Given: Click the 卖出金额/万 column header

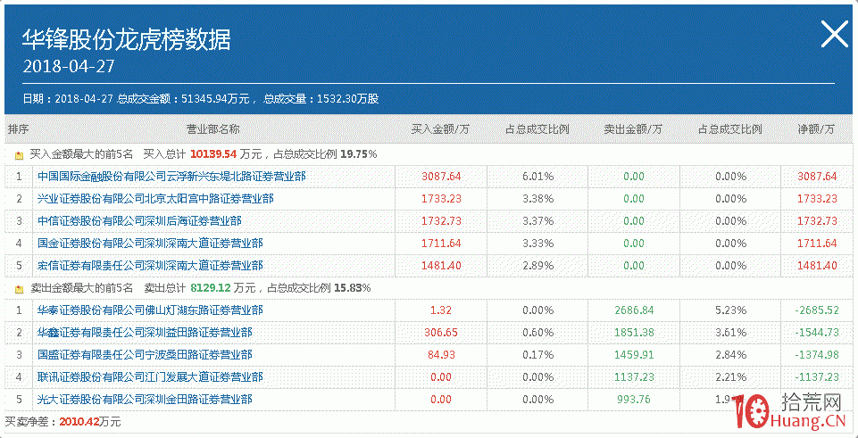Looking at the screenshot, I should click(x=633, y=129).
